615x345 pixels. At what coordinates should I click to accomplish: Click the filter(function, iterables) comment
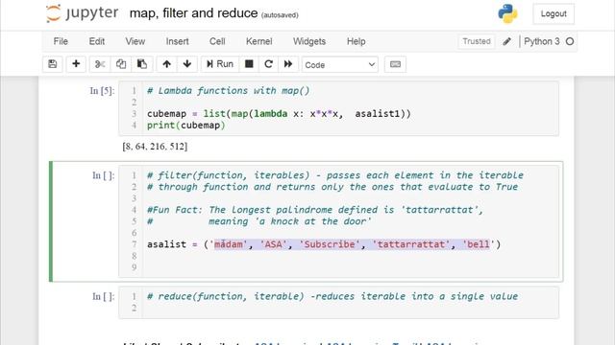coord(335,175)
